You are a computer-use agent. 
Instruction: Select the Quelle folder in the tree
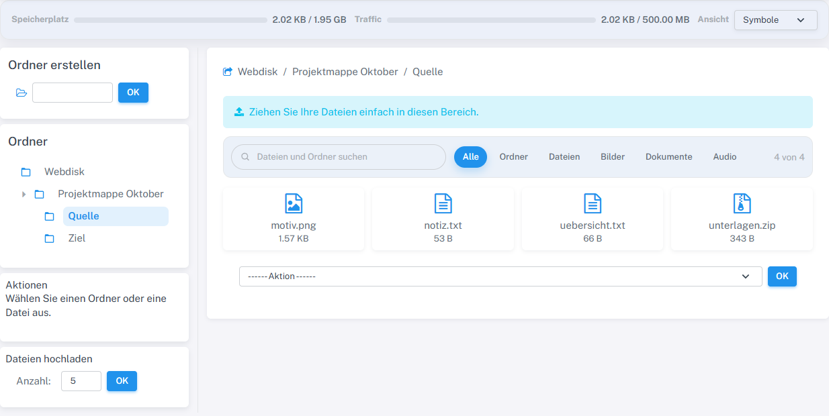116,216
